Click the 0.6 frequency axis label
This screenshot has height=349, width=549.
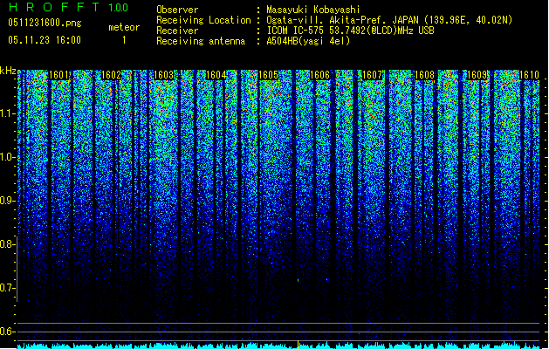coord(8,332)
